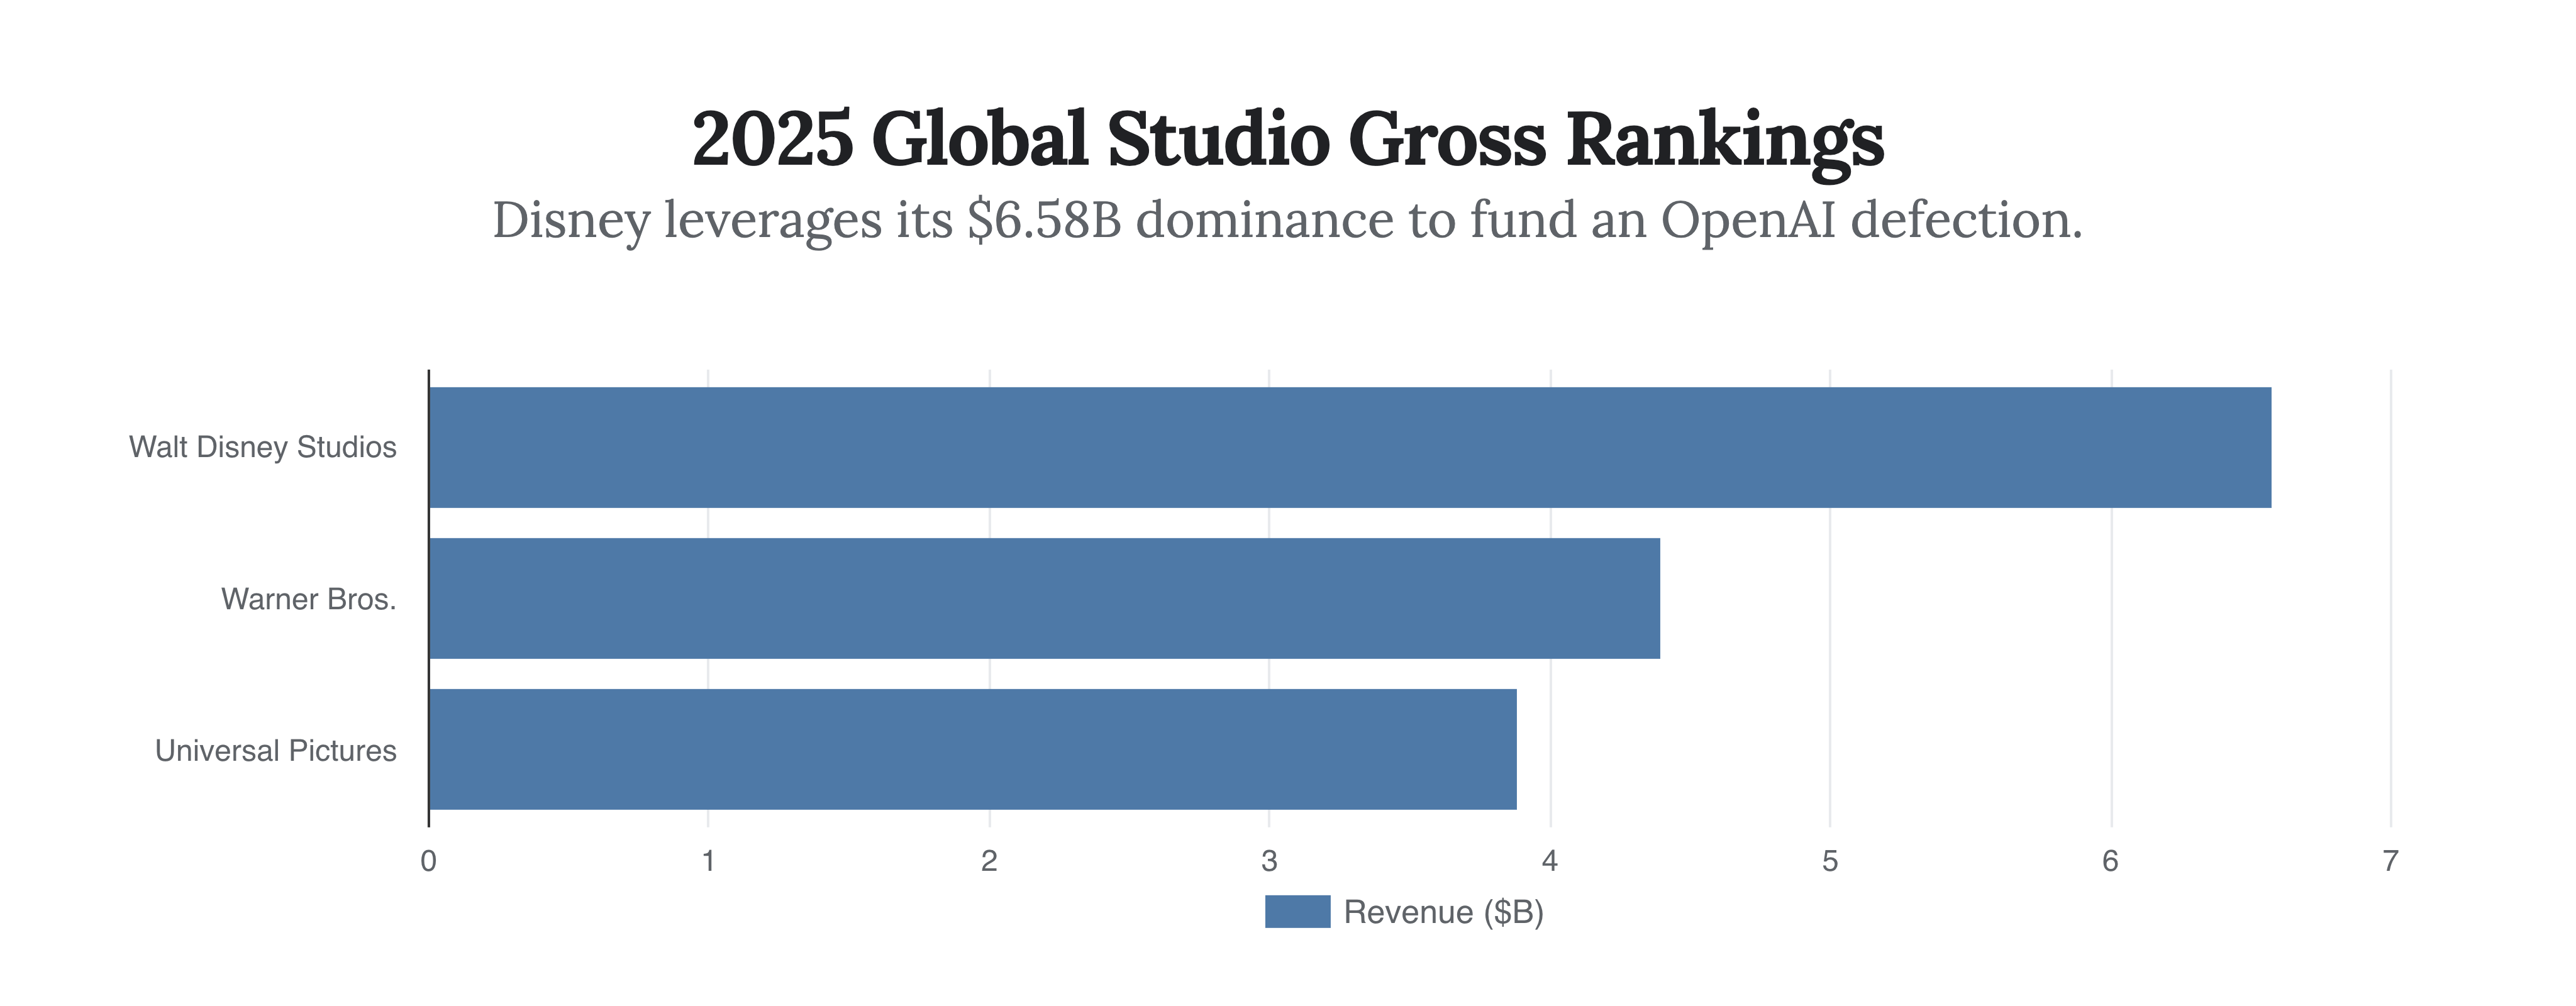The image size is (2576, 1006).
Task: Click the 2 tick on x-axis
Action: pyautogui.click(x=989, y=861)
